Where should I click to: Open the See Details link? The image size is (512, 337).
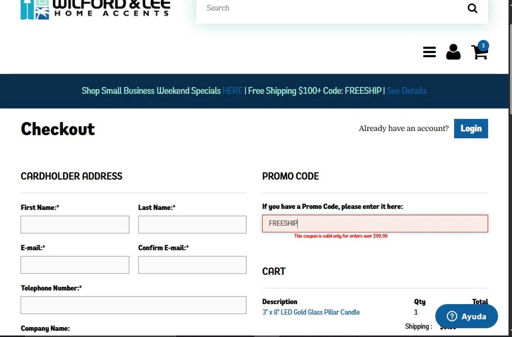pos(407,91)
